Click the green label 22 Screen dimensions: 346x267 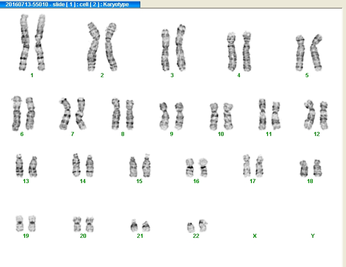[196, 236]
